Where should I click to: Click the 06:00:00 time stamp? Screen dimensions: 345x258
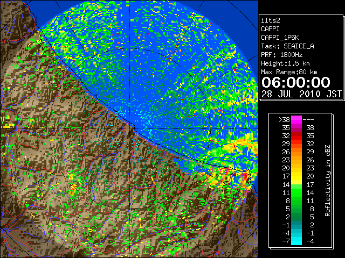click(x=296, y=82)
